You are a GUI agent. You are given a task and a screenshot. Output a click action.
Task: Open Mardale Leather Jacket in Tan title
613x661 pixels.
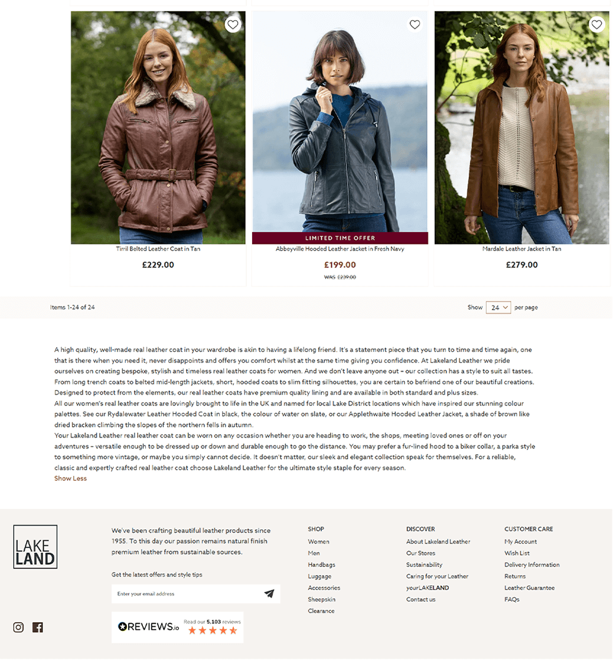(521, 249)
